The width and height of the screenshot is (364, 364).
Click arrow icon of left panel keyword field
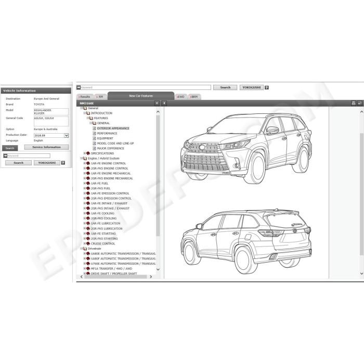point(5,156)
